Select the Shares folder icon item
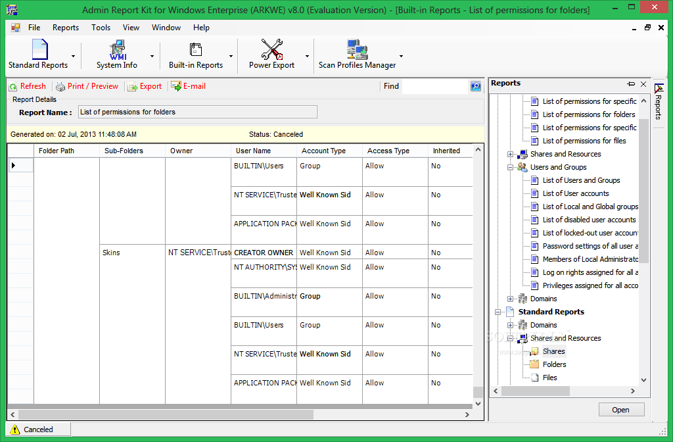673x442 pixels. click(534, 351)
